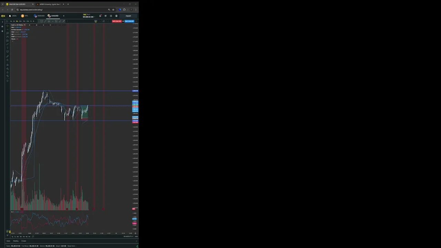Open the Open positions tab
Viewport: 441px width, 248px height.
[8, 241]
